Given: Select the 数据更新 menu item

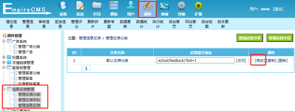Looking at the screenshot, I should pyautogui.click(x=125, y=24).
